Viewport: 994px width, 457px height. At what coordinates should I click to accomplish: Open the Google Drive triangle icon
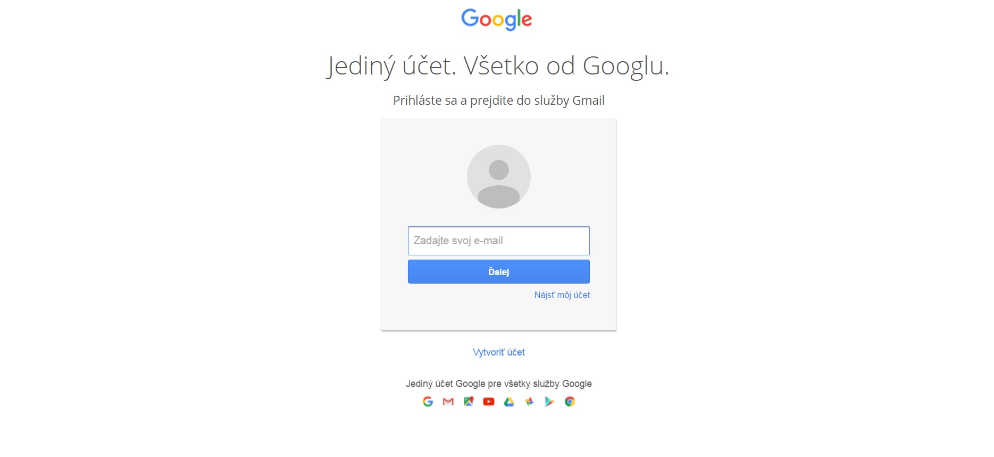point(509,402)
